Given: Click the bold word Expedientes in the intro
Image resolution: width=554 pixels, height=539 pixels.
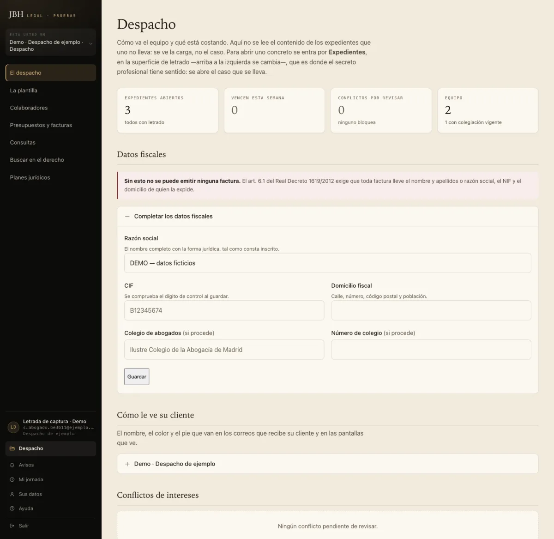Looking at the screenshot, I should pos(347,52).
